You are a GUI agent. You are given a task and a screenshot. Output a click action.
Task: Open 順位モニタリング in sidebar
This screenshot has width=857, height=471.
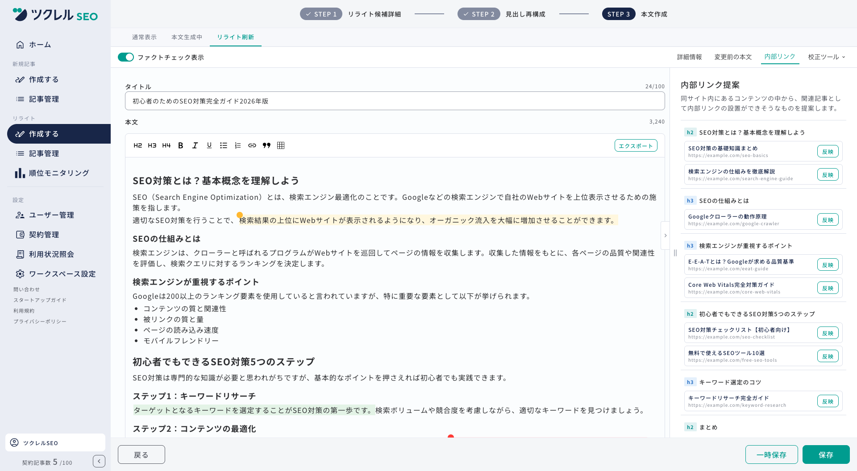click(55, 173)
